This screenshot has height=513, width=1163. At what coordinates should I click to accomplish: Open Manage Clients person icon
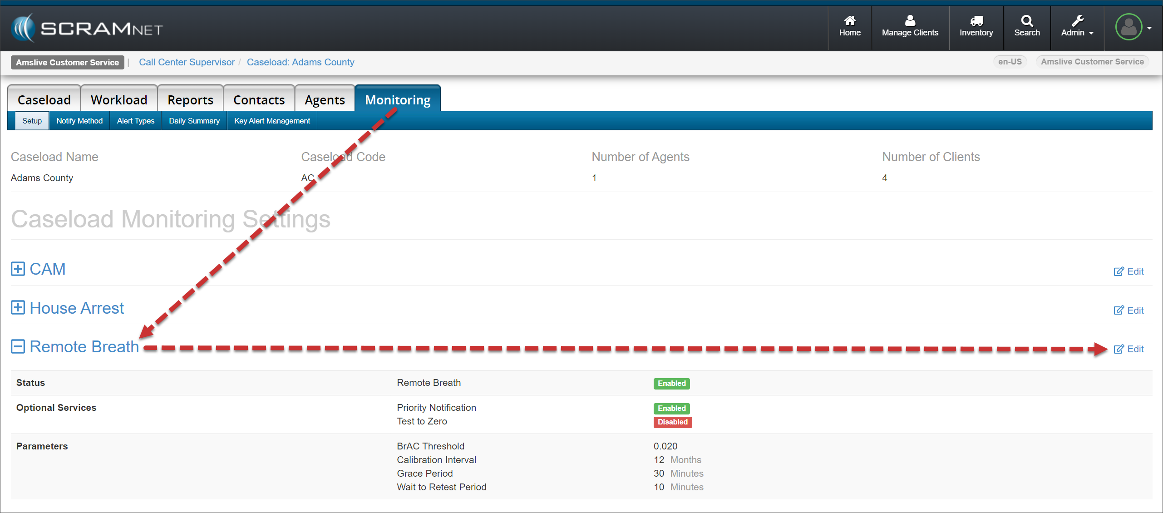tap(910, 21)
